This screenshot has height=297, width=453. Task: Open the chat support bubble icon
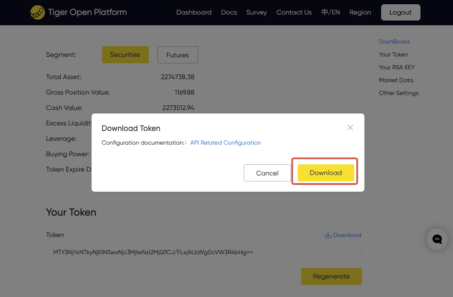437,239
